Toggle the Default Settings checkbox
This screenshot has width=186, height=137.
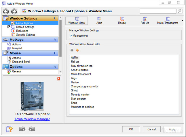click(9, 27)
